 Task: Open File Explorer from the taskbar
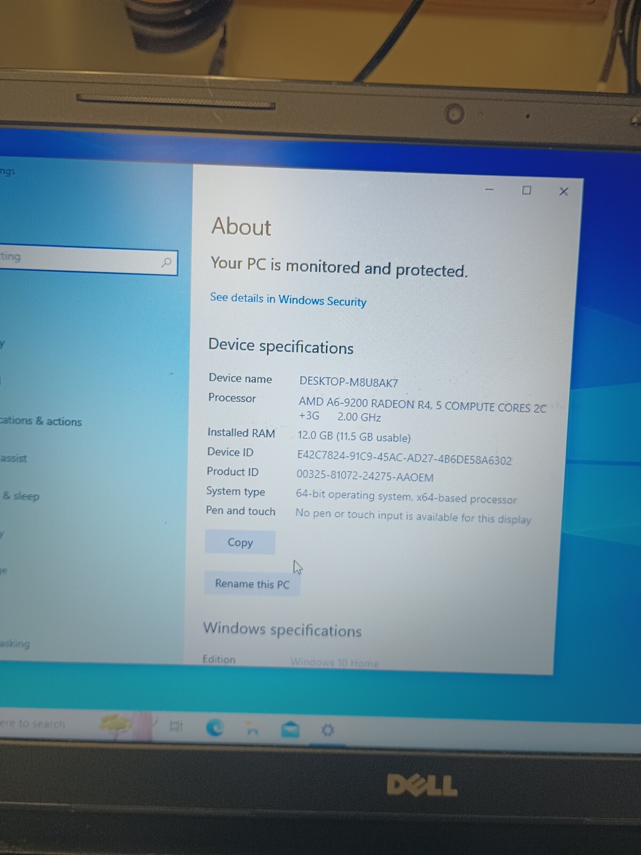click(x=253, y=728)
